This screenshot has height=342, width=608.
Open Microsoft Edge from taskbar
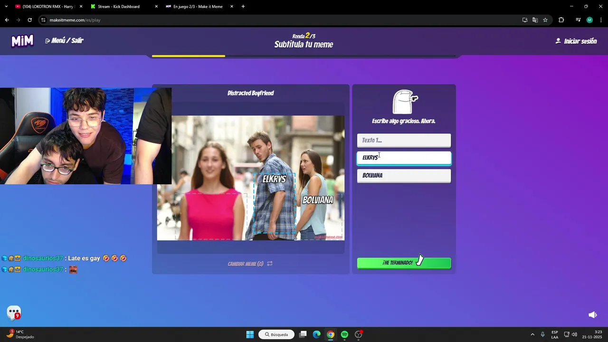(316, 334)
